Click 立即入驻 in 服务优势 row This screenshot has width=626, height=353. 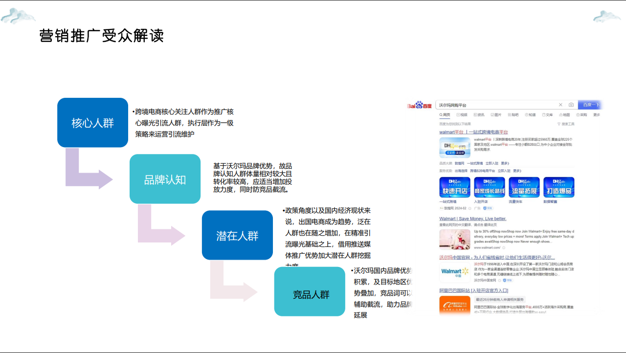point(504,171)
